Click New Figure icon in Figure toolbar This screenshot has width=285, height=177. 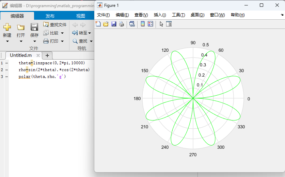click(98, 24)
